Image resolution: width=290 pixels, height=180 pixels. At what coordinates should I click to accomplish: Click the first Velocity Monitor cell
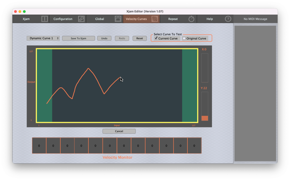click(x=39, y=146)
